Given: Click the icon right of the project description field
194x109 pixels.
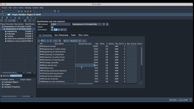Looking at the screenshot, I should tap(104, 24).
